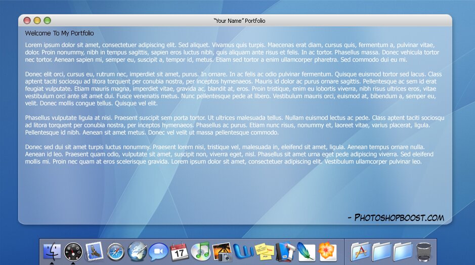
Task: Zoom the portfolio window with green button
Action: click(x=47, y=21)
